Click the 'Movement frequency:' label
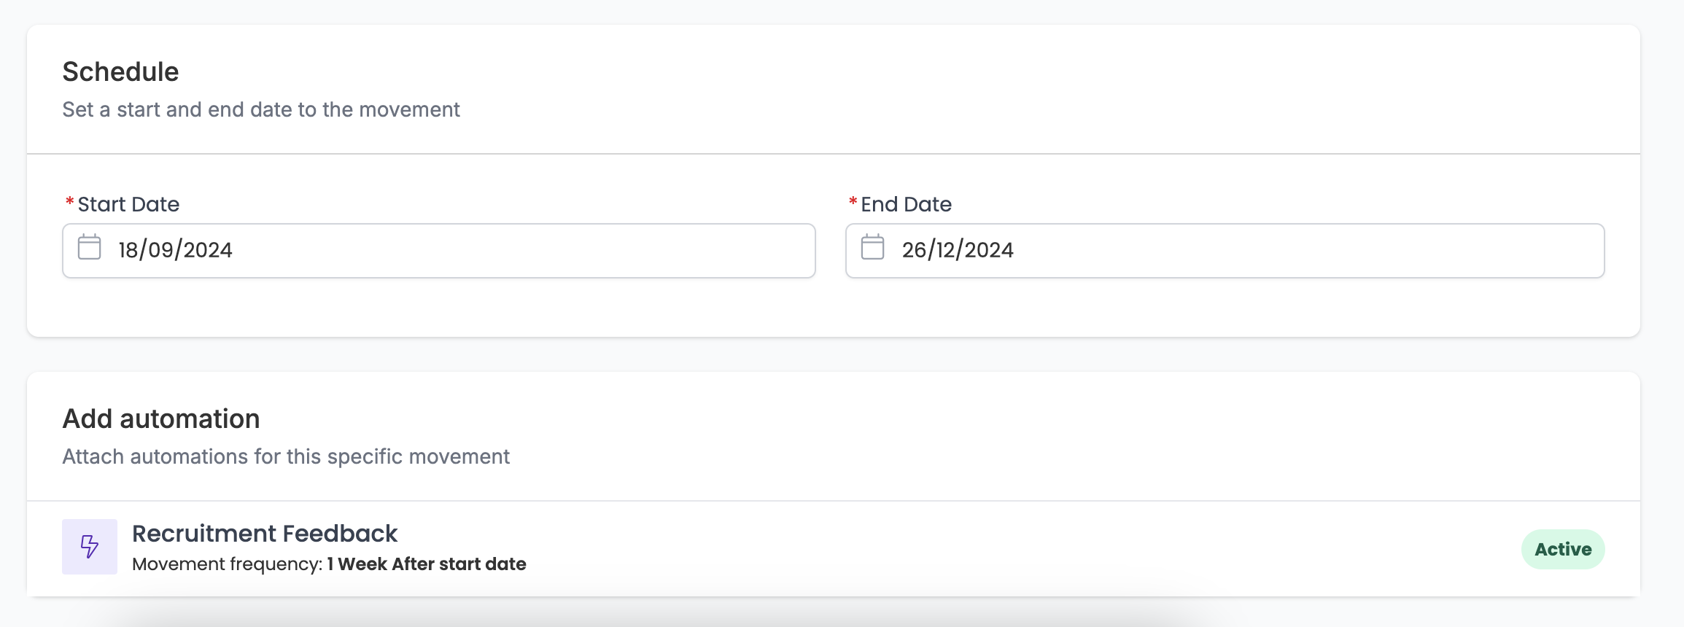The height and width of the screenshot is (627, 1684). (228, 564)
